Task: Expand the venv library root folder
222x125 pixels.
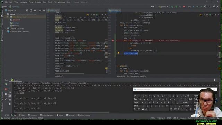Action: click(x=8, y=17)
